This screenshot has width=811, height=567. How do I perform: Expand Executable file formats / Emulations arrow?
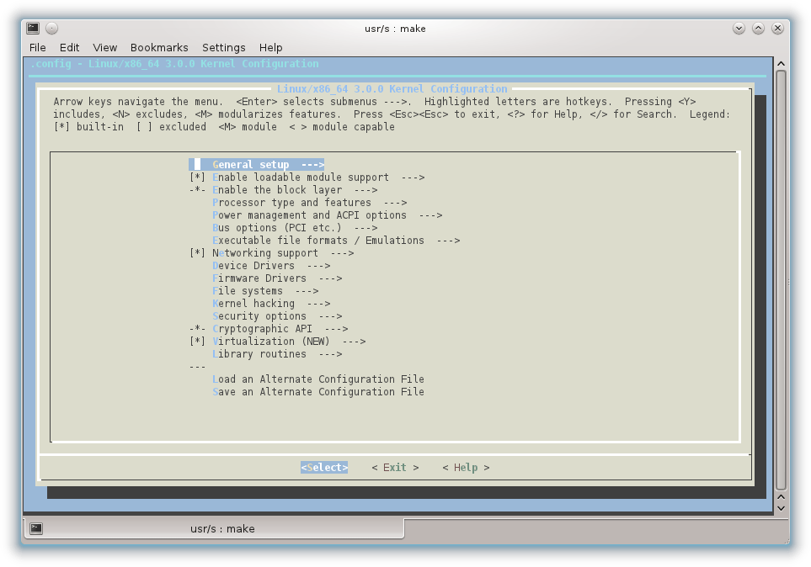click(448, 241)
